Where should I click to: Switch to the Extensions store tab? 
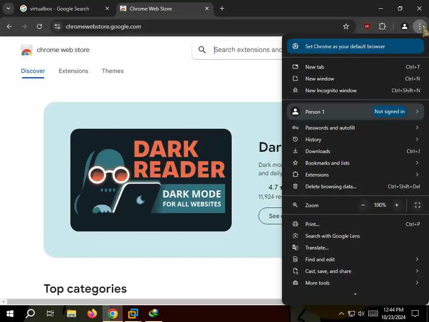point(73,71)
